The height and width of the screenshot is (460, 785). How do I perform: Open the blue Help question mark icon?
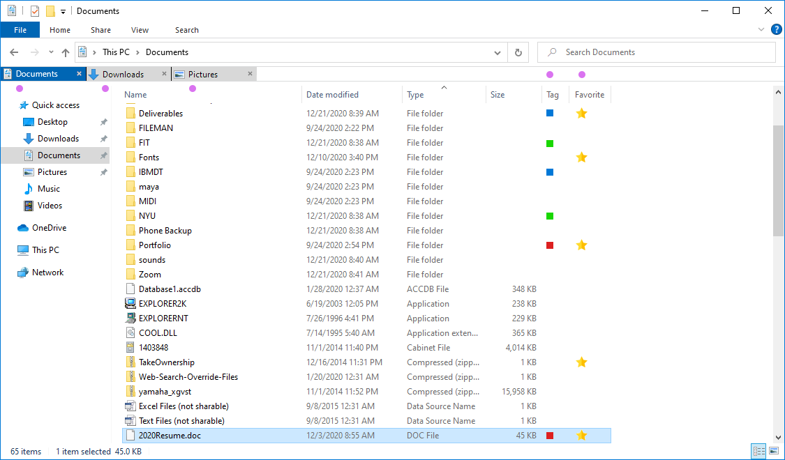tap(776, 30)
